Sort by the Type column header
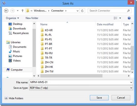The image size is (137, 106). click(126, 24)
